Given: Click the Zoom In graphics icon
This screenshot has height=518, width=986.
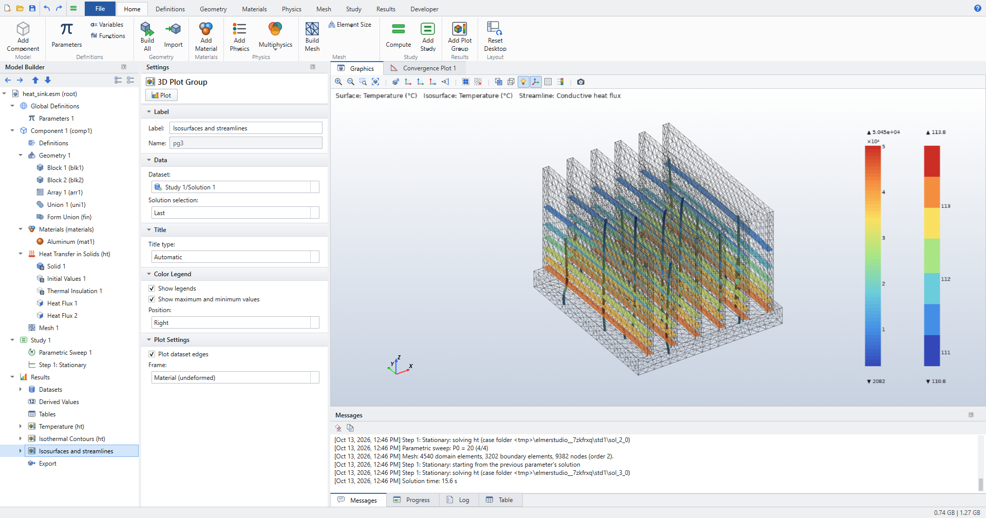Looking at the screenshot, I should click(x=338, y=82).
